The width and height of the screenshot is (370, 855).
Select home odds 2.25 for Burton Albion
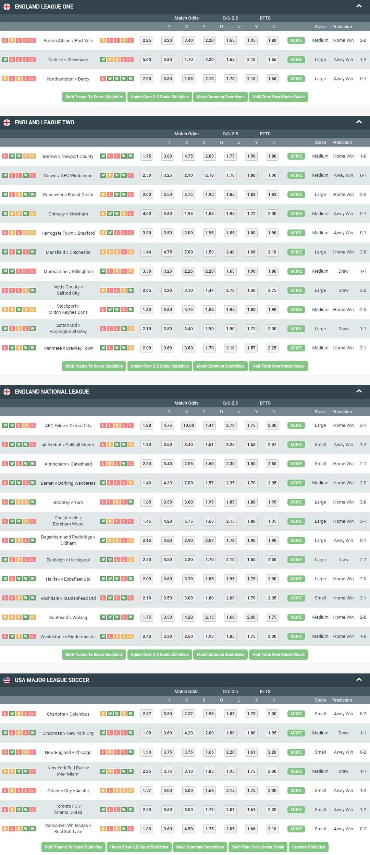pos(147,40)
